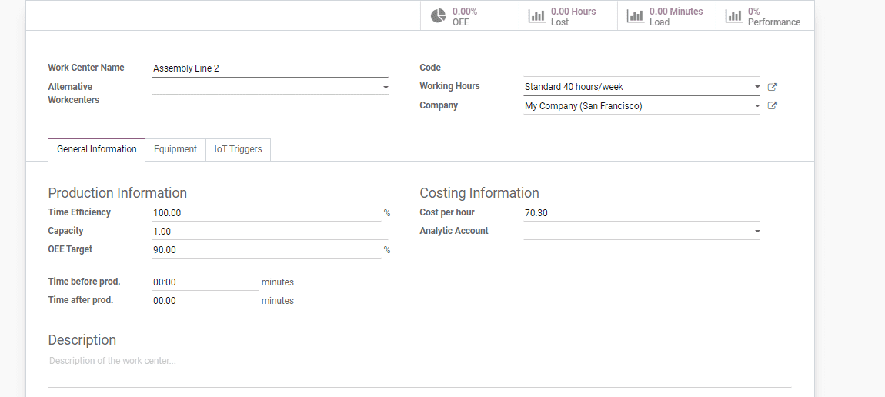Viewport: 885px width, 397px height.
Task: View 0% Performance statistic
Action: click(x=765, y=16)
